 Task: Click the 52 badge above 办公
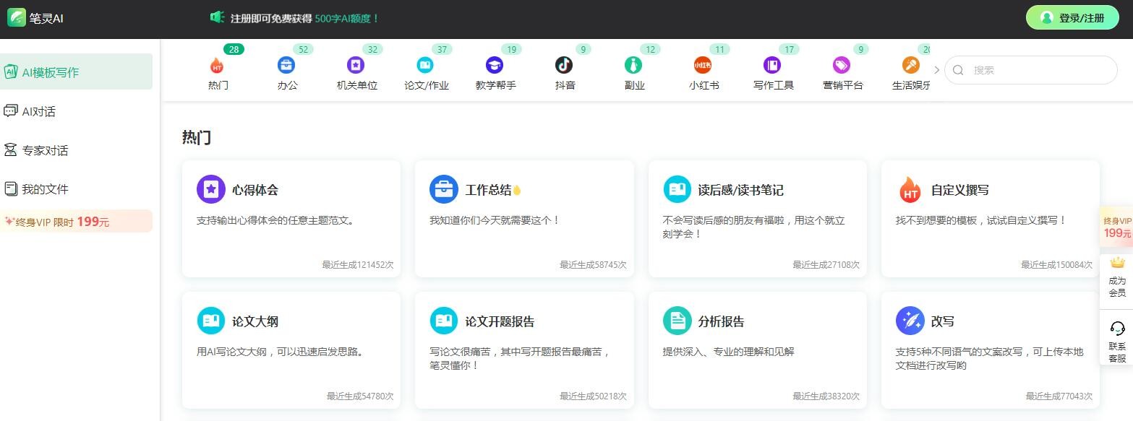(x=303, y=49)
